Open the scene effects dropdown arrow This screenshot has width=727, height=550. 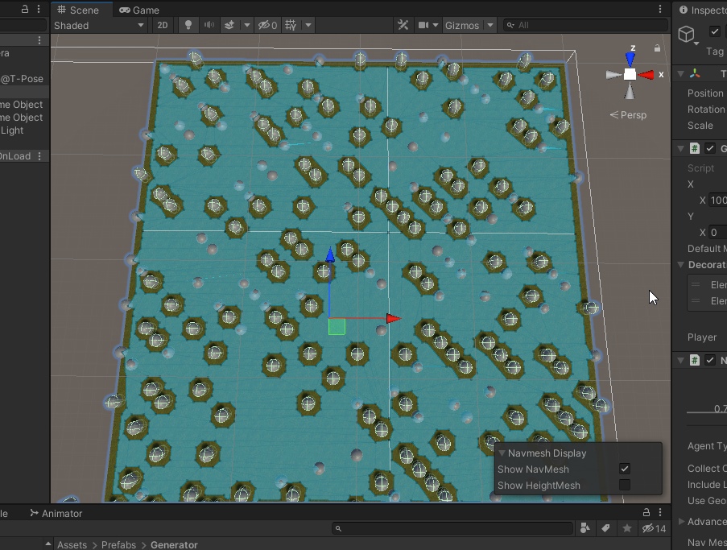(x=246, y=26)
